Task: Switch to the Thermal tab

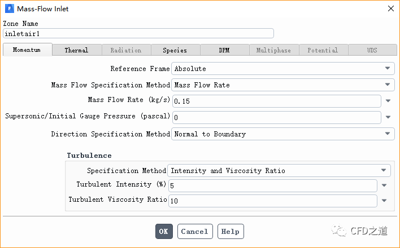Action: (x=76, y=50)
